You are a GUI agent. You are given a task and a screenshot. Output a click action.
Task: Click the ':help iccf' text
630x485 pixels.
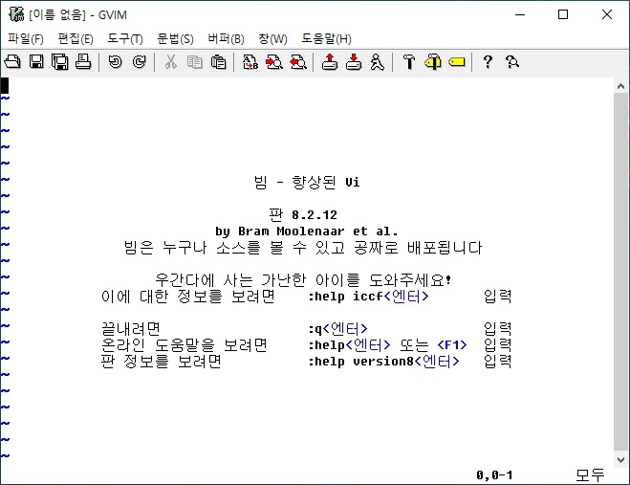pyautogui.click(x=345, y=297)
